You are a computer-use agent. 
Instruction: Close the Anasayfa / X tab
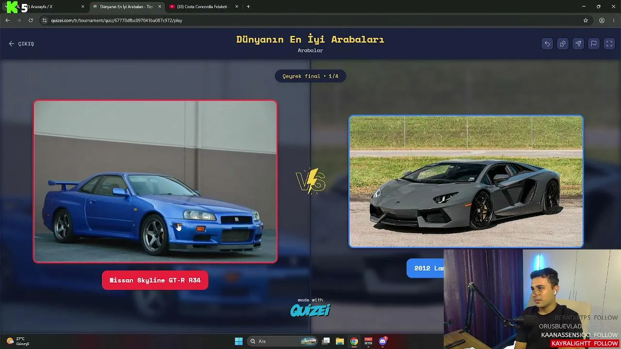82,7
